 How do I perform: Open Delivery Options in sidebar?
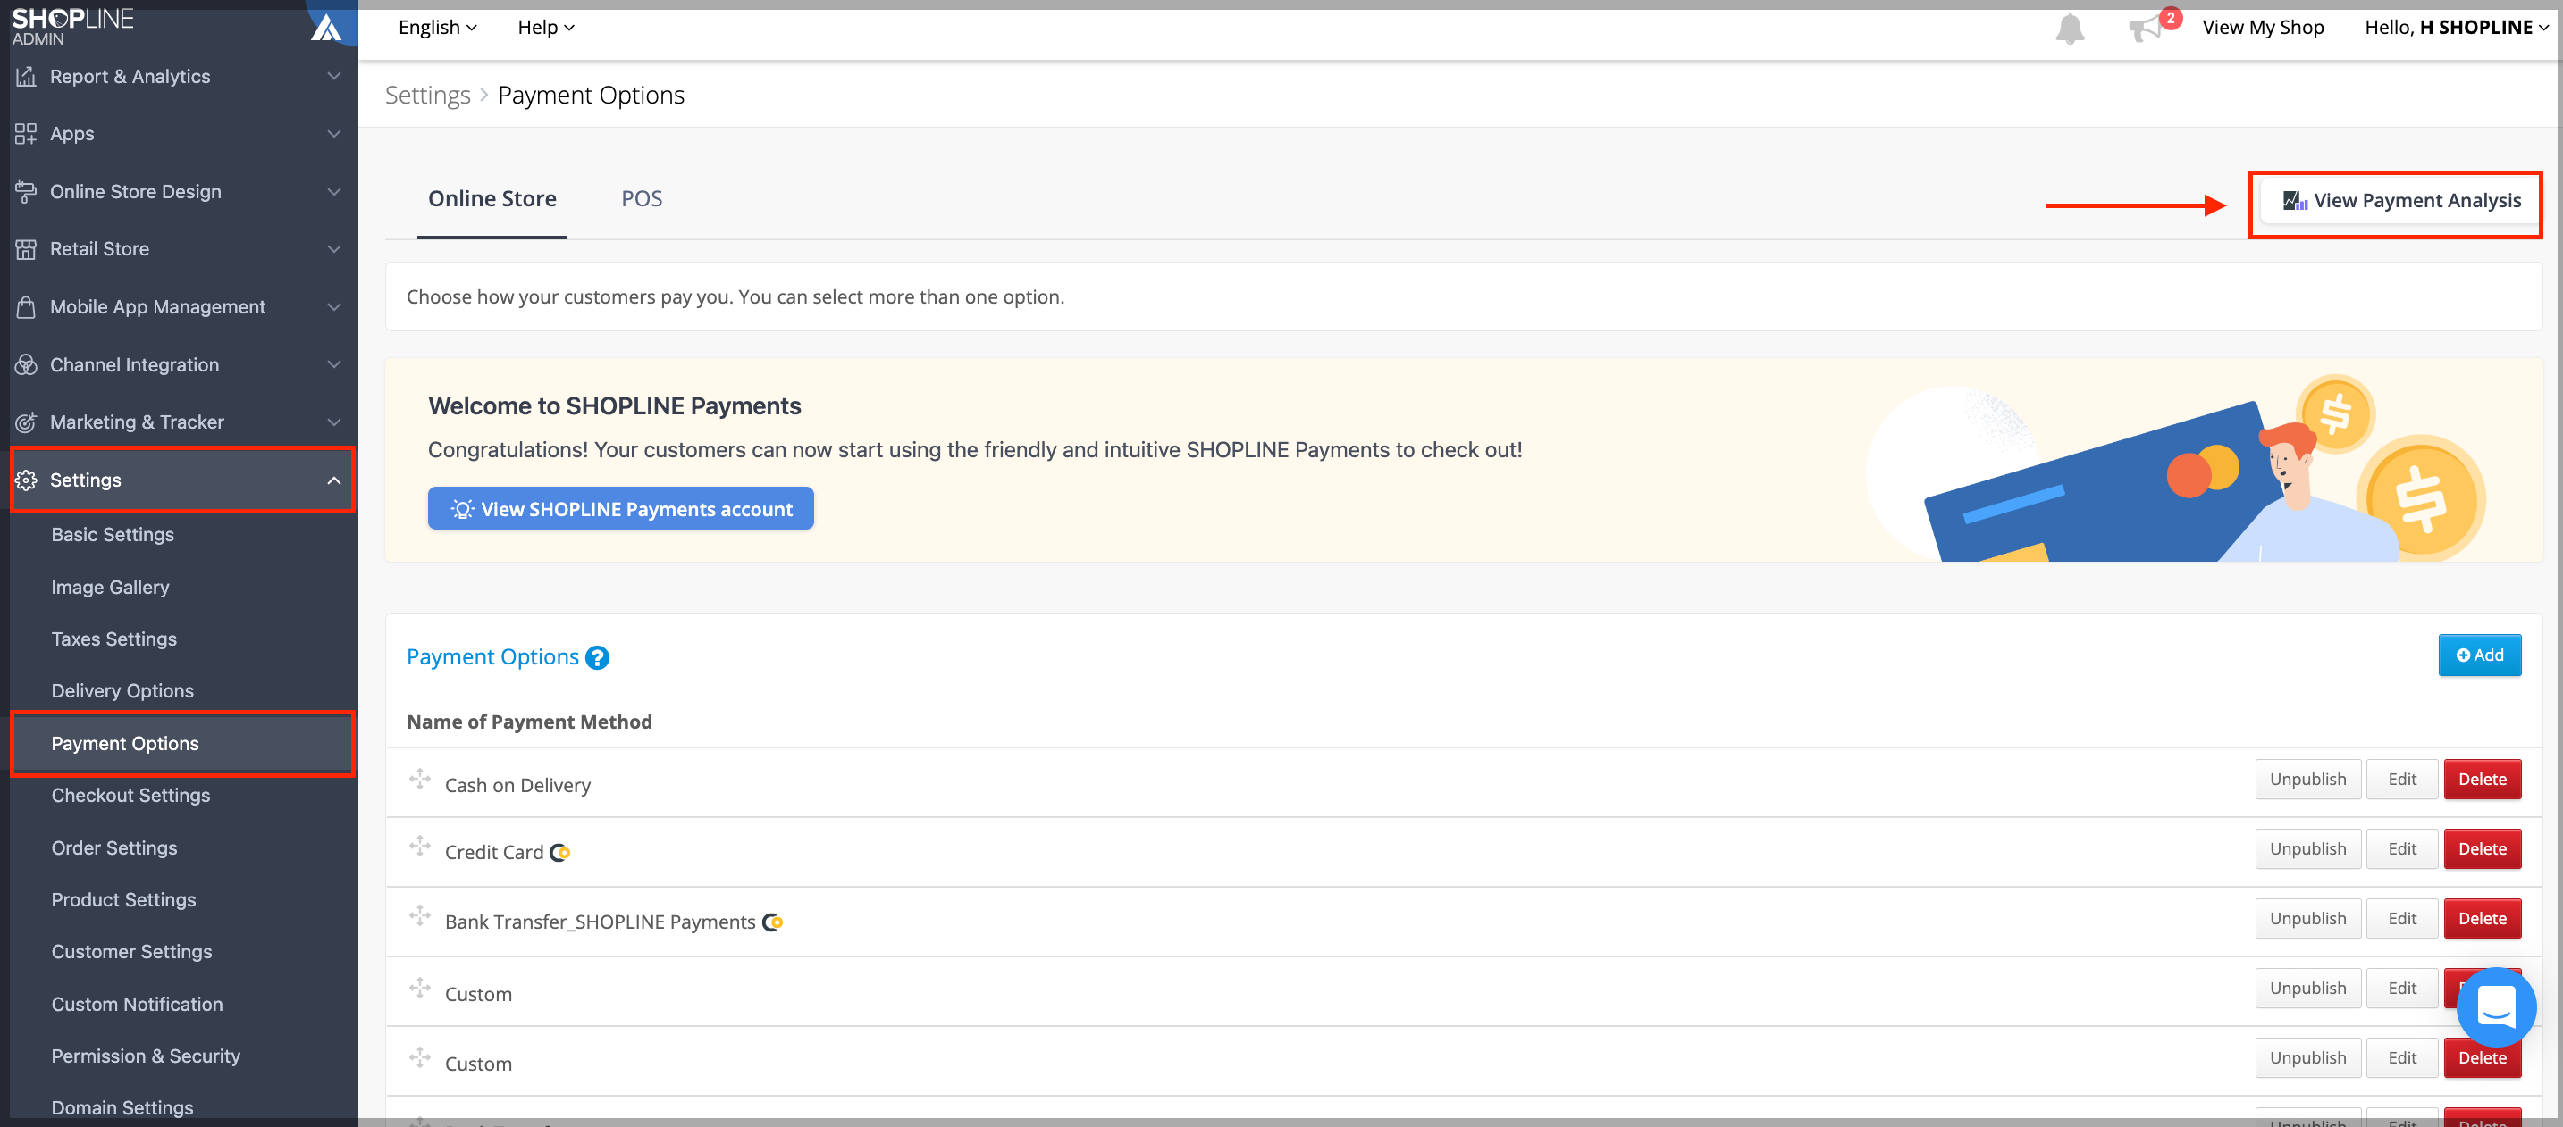(122, 690)
